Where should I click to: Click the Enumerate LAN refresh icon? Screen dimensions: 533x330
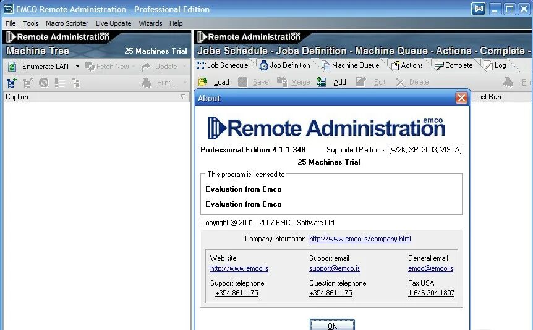[x=12, y=67]
